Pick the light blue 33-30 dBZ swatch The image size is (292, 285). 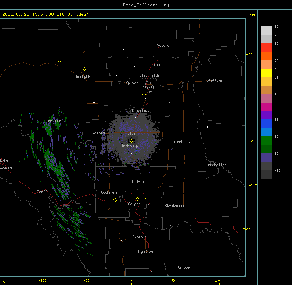tap(266, 132)
